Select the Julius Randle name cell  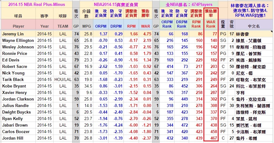pyautogui.click(x=18, y=105)
